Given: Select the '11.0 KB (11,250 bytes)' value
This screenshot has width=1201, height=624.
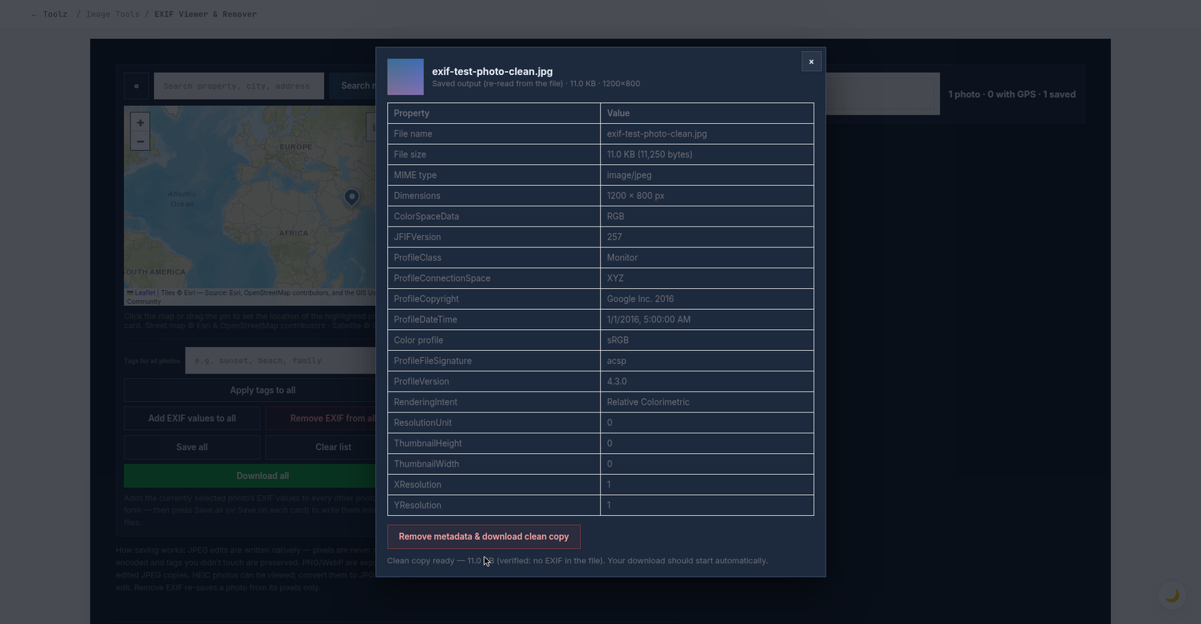Looking at the screenshot, I should click(650, 154).
